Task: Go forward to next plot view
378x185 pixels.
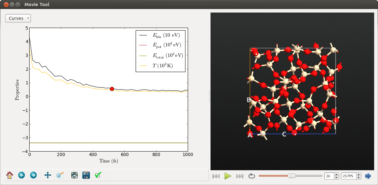Action: 33,175
